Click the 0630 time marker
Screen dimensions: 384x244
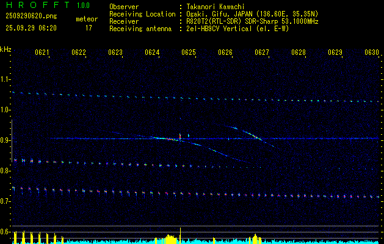click(x=372, y=52)
